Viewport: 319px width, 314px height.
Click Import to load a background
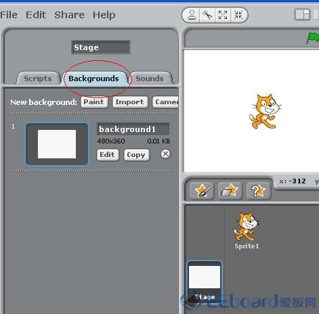pyautogui.click(x=130, y=102)
